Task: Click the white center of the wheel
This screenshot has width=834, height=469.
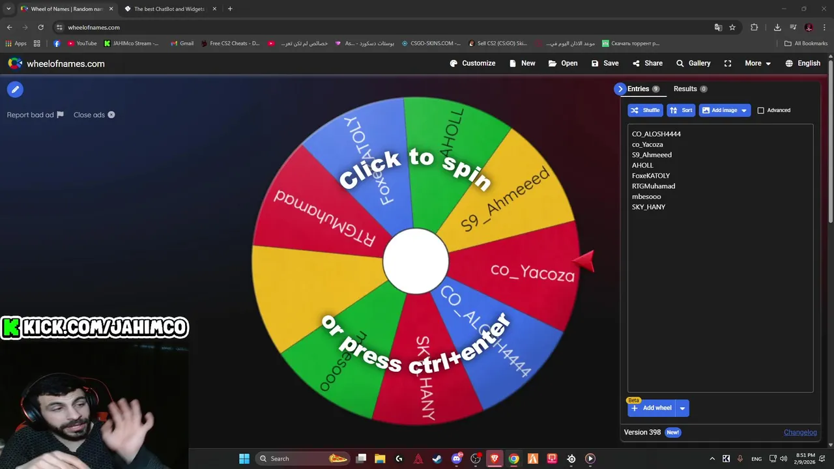Action: 416,261
